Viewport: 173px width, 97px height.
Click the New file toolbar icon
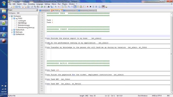11,7
